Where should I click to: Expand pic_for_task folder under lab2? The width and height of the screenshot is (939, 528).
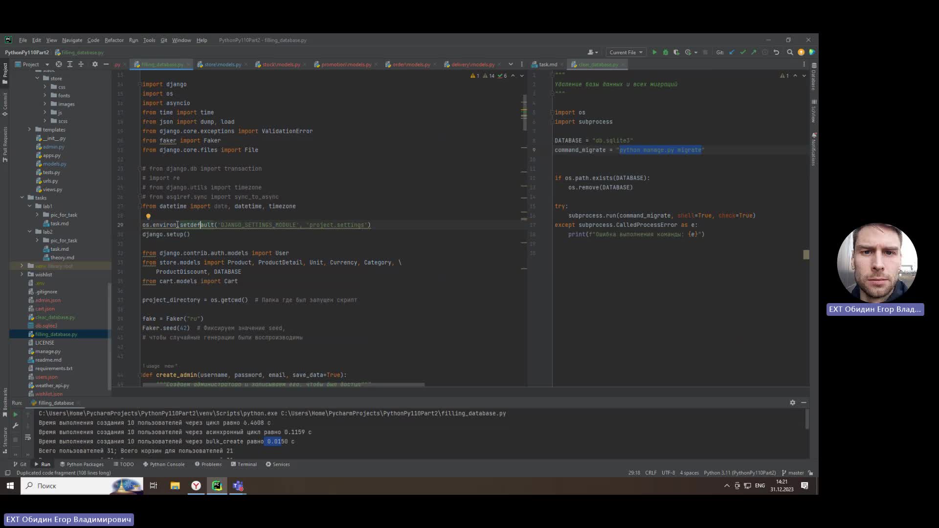37,240
